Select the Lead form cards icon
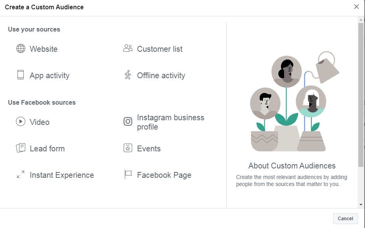 [21, 148]
